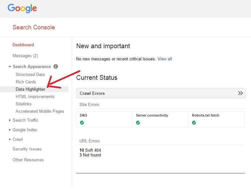
Task: Collapse the Search Appearance section
Action: point(10,67)
